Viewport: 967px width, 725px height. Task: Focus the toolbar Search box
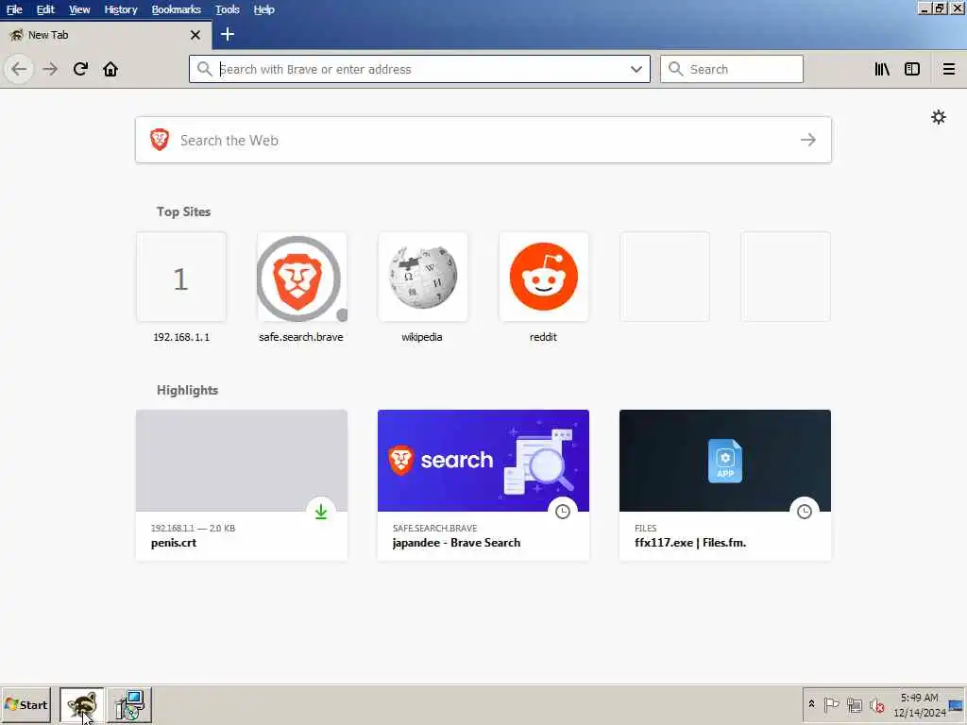click(x=732, y=69)
